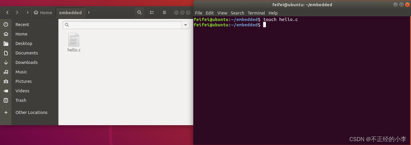Open Desktop in sidebar

[24, 43]
